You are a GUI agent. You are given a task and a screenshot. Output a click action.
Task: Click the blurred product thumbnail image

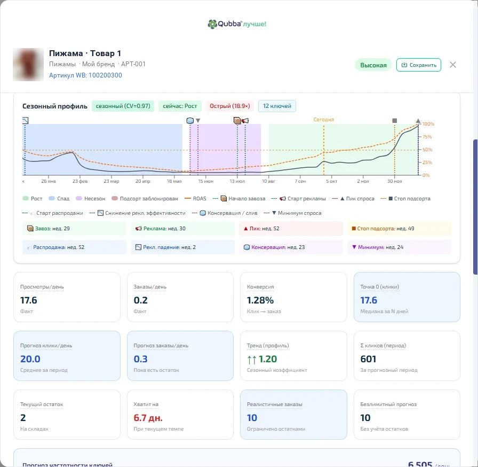click(x=28, y=65)
